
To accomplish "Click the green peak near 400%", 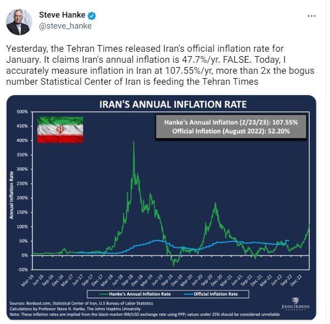I will tap(134, 143).
